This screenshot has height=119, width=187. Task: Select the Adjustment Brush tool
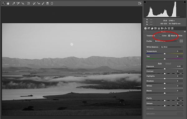(43, 3)
